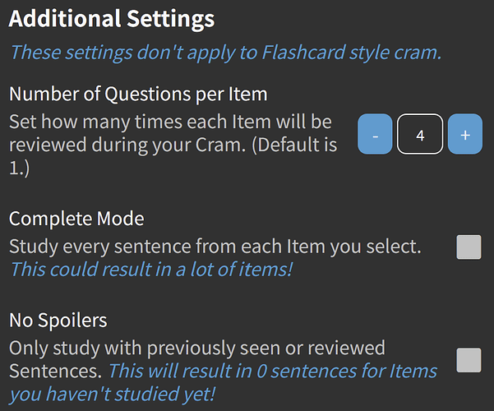Click the 'This could result in a lot of items!' warning
This screenshot has height=411, width=494.
151,269
